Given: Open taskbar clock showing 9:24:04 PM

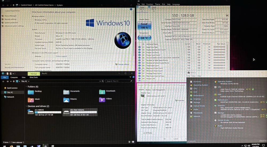Looking at the screenshot, I should (x=255, y=145).
